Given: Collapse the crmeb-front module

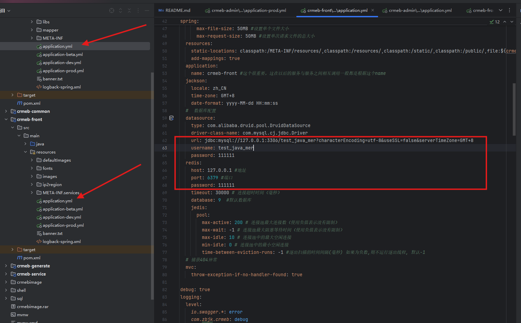Looking at the screenshot, I should (6, 119).
